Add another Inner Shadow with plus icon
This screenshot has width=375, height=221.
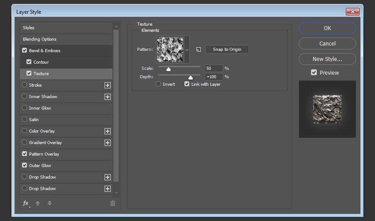tap(107, 97)
